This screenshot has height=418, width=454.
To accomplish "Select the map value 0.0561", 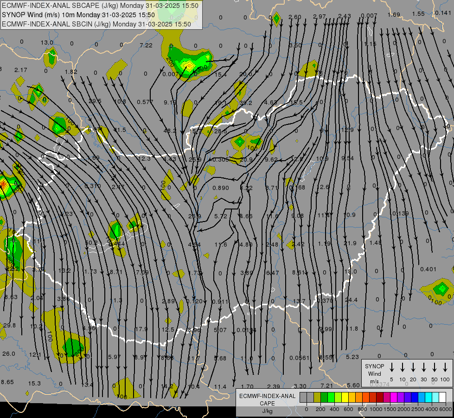I will pyautogui.click(x=300, y=358).
